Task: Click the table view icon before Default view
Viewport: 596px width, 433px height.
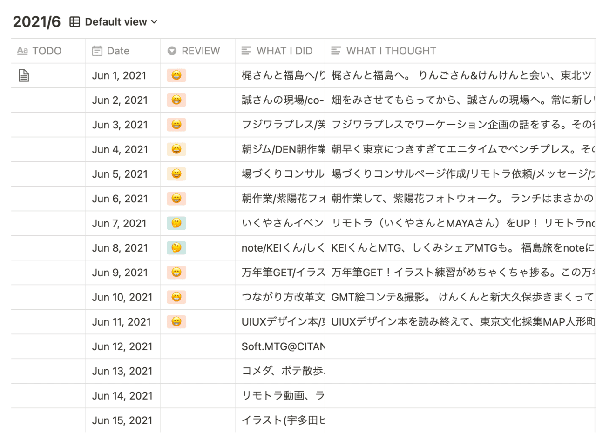Action: (74, 21)
